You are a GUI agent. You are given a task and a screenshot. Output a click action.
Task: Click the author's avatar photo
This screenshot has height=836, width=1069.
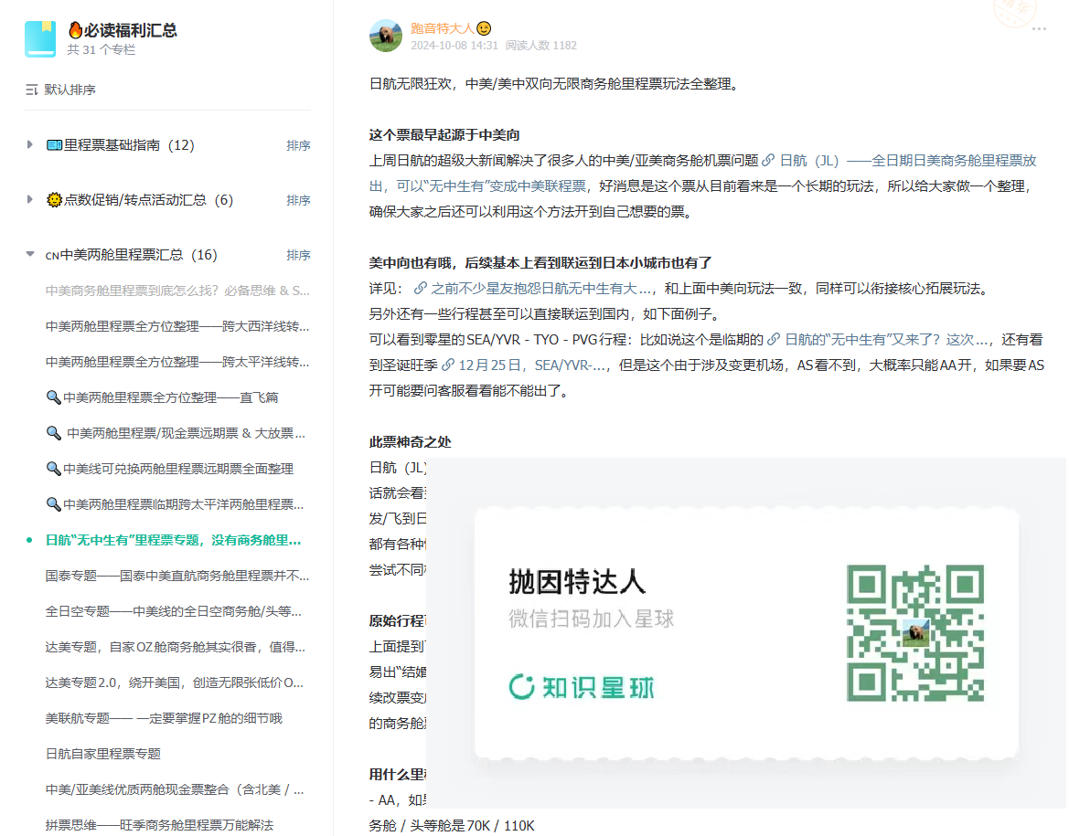click(385, 37)
